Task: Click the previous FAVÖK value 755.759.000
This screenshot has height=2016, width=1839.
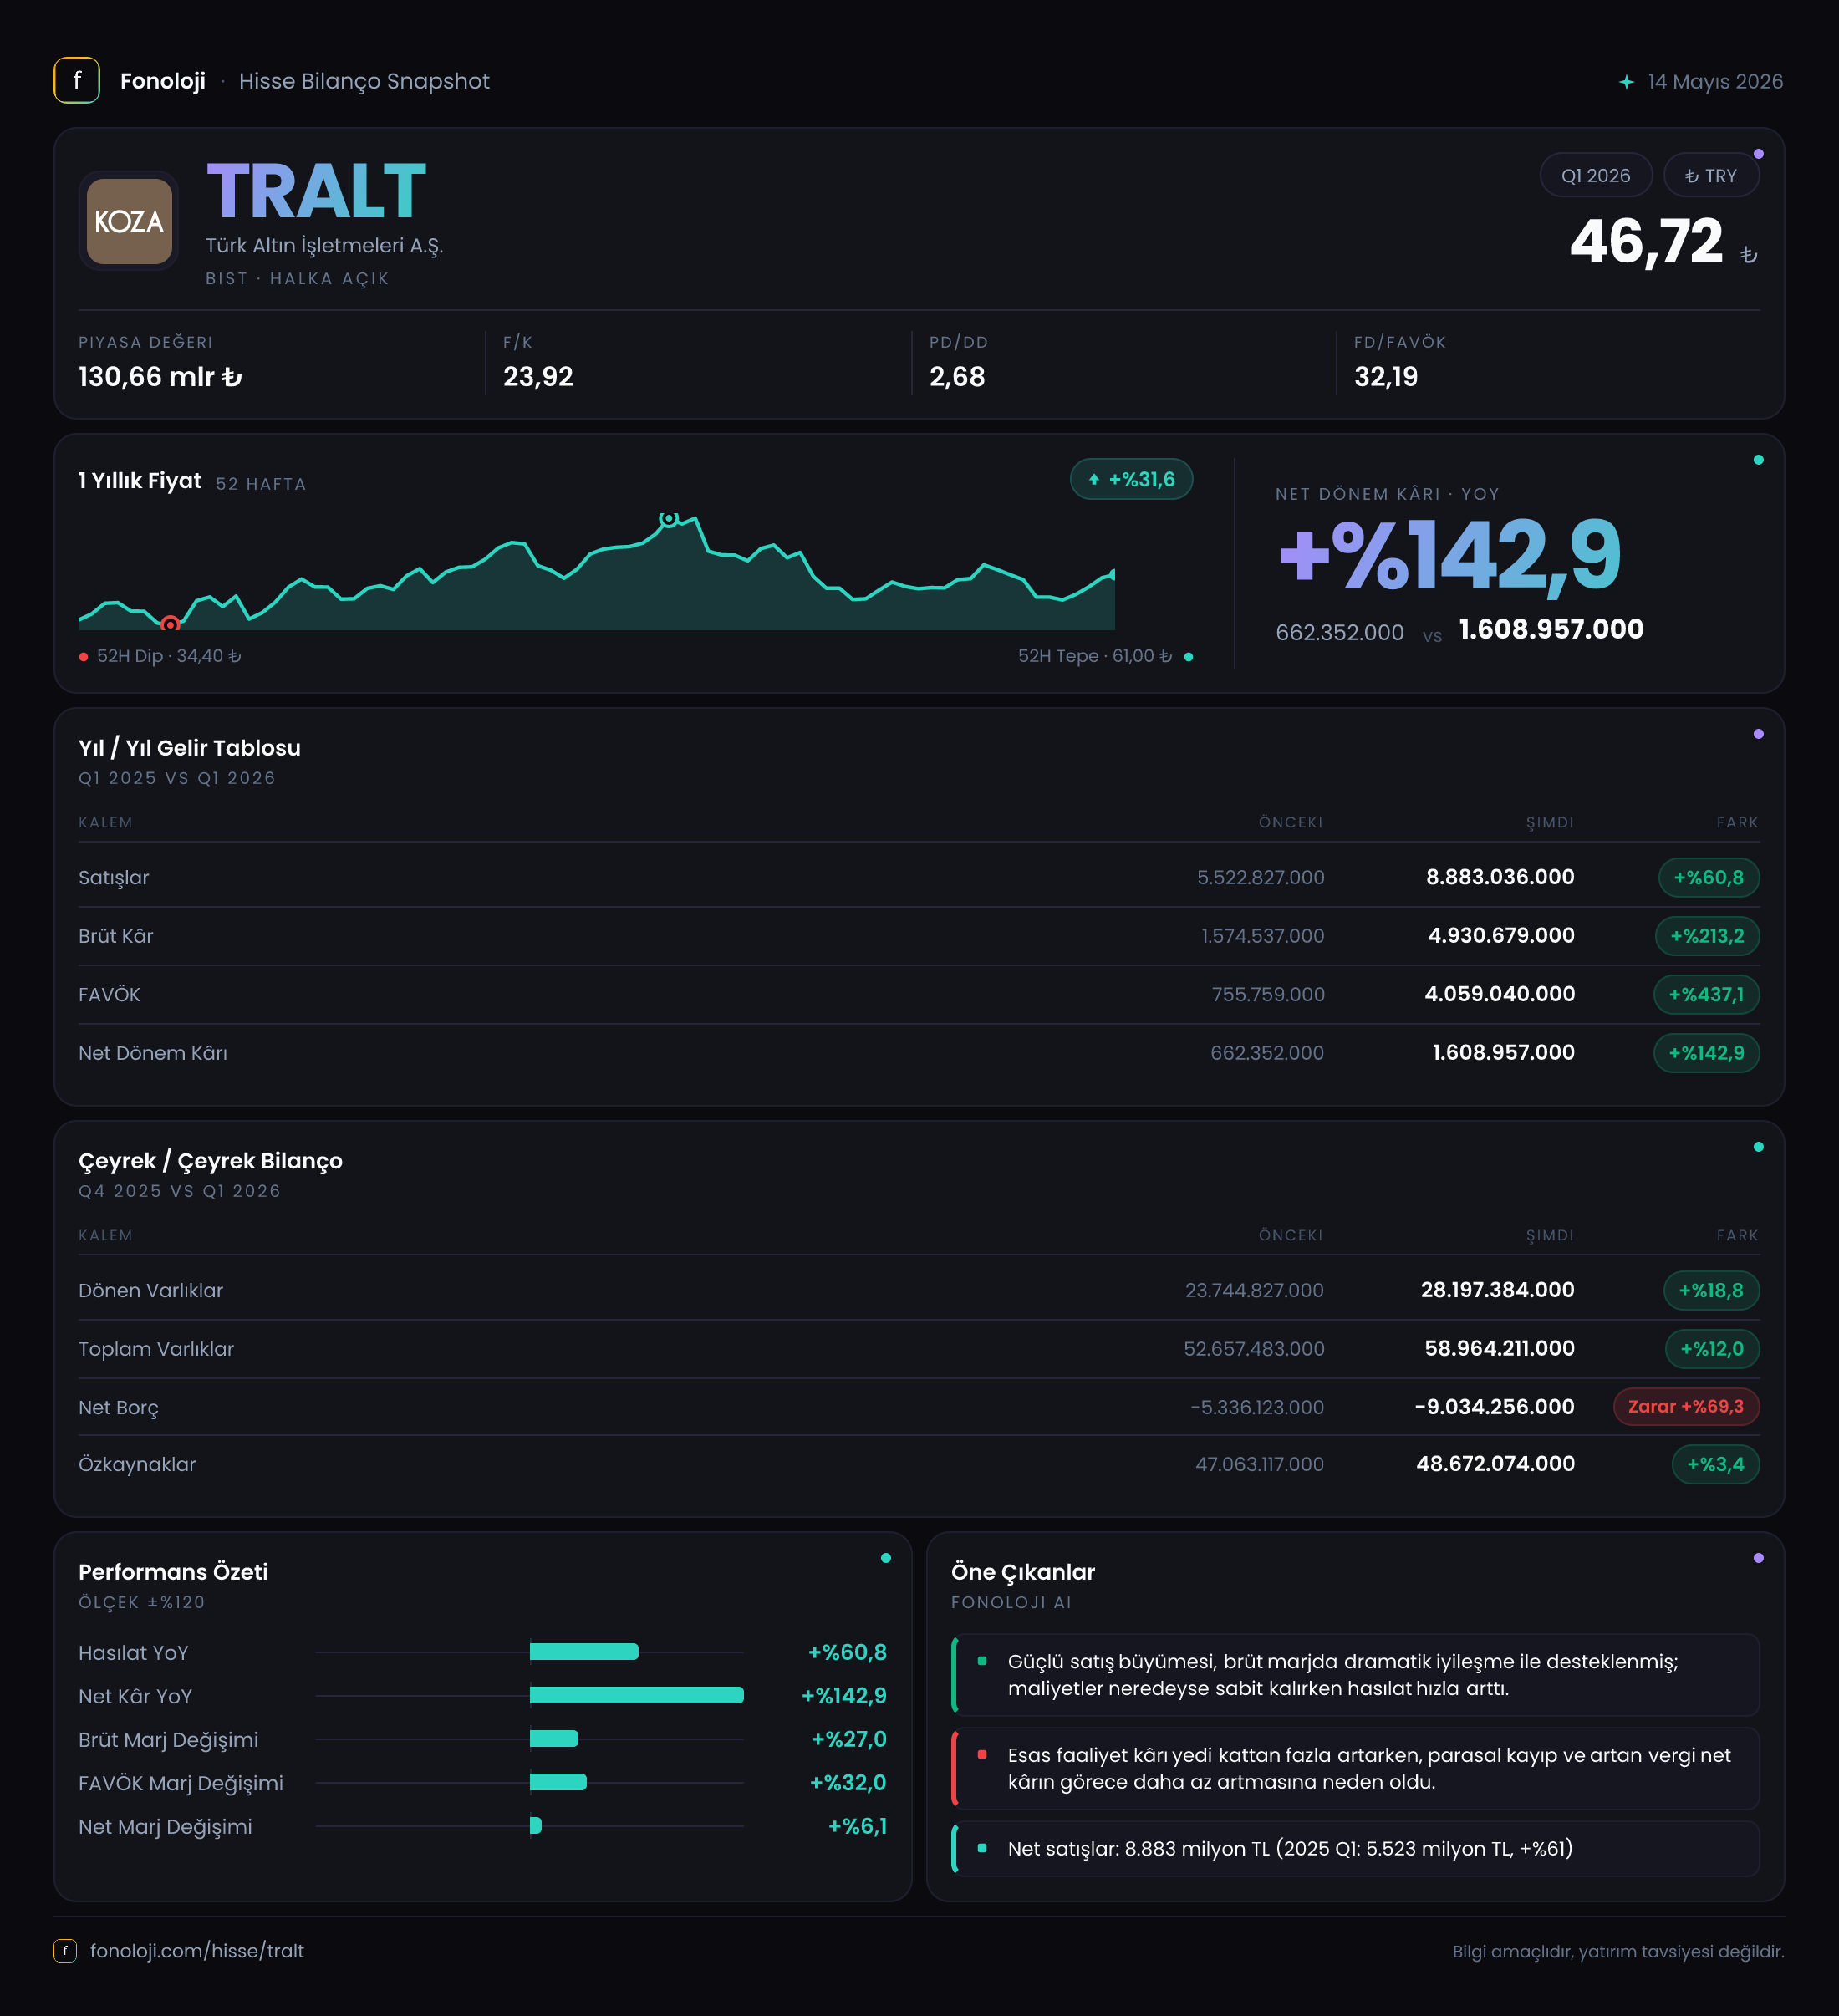Action: [x=1268, y=995]
